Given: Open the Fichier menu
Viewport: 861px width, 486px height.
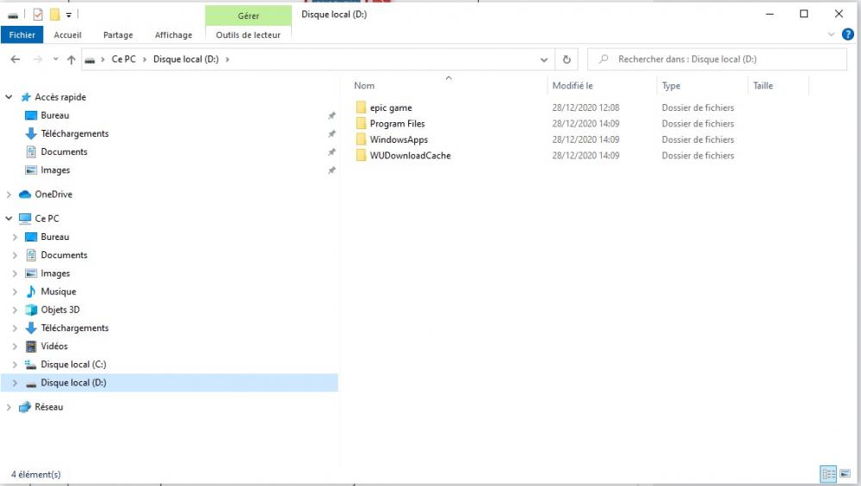Looking at the screenshot, I should pos(22,34).
